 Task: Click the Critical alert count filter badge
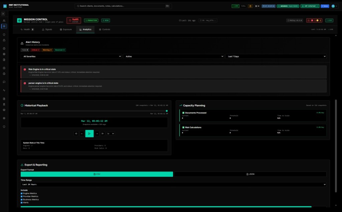tap(35, 50)
